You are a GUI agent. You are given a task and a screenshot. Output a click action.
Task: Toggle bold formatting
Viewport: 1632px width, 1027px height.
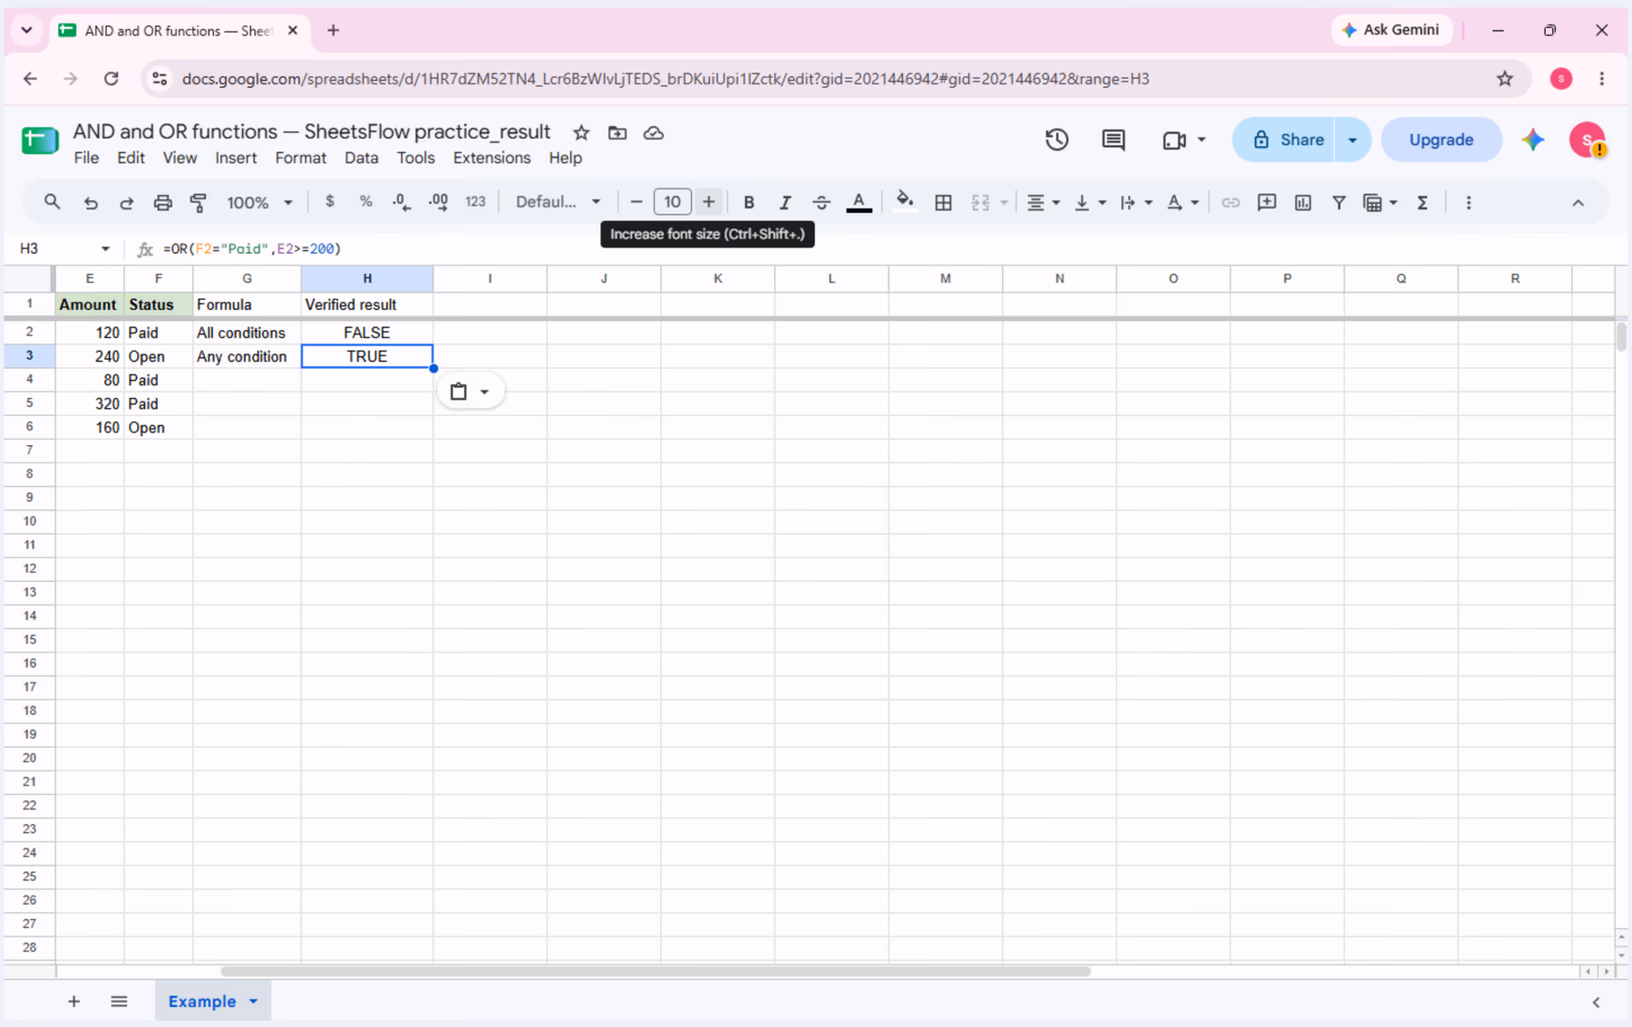[x=749, y=202]
